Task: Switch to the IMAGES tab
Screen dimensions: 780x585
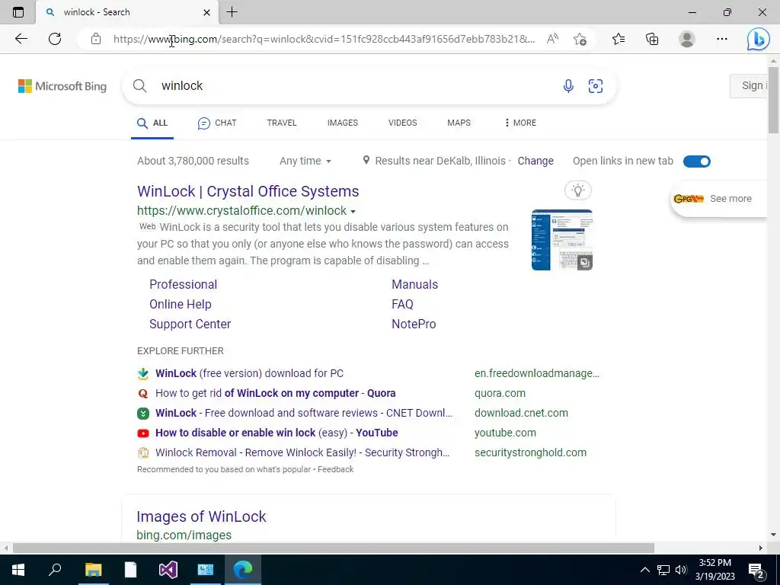Action: click(342, 123)
